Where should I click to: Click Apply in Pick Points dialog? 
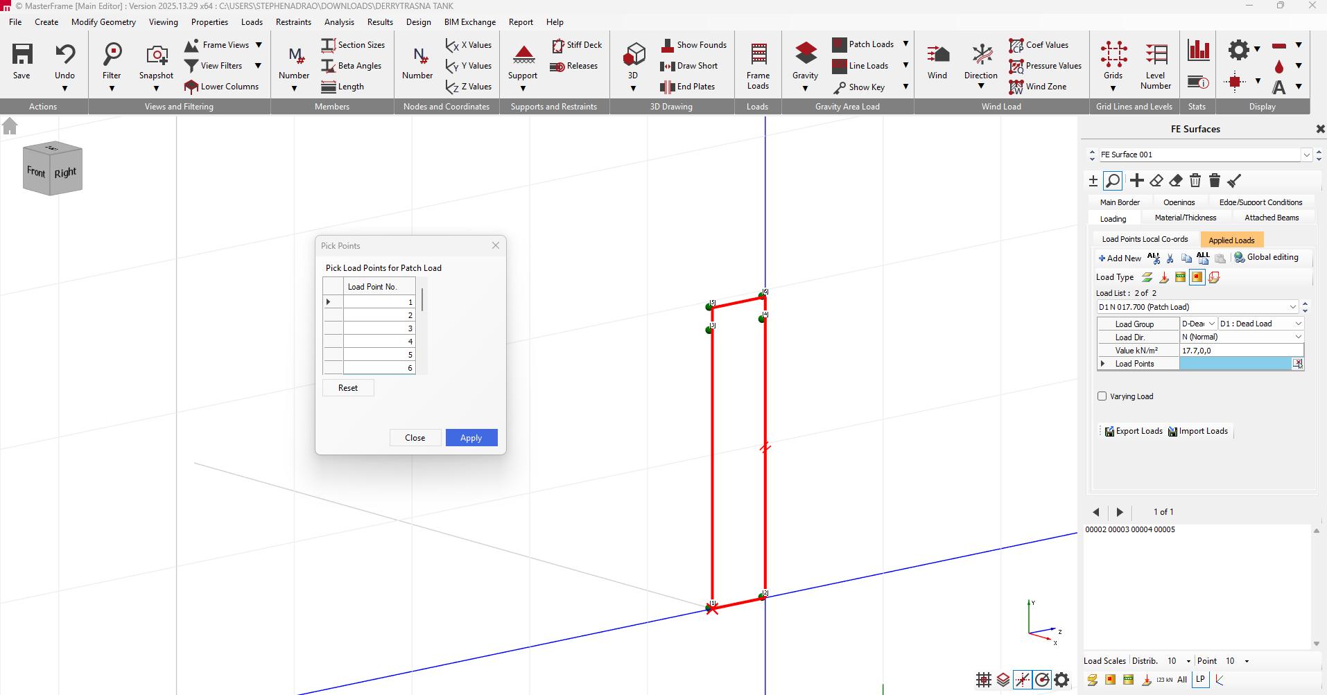(x=471, y=438)
